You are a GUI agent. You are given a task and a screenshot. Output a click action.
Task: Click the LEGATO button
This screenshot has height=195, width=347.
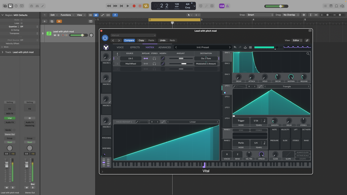pyautogui.click(x=302, y=159)
